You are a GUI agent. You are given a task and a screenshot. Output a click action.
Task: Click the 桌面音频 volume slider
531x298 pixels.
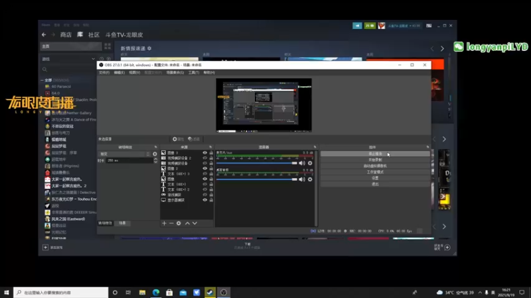point(257,179)
